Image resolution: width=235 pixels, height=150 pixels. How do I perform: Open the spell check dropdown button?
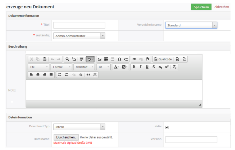90,59
